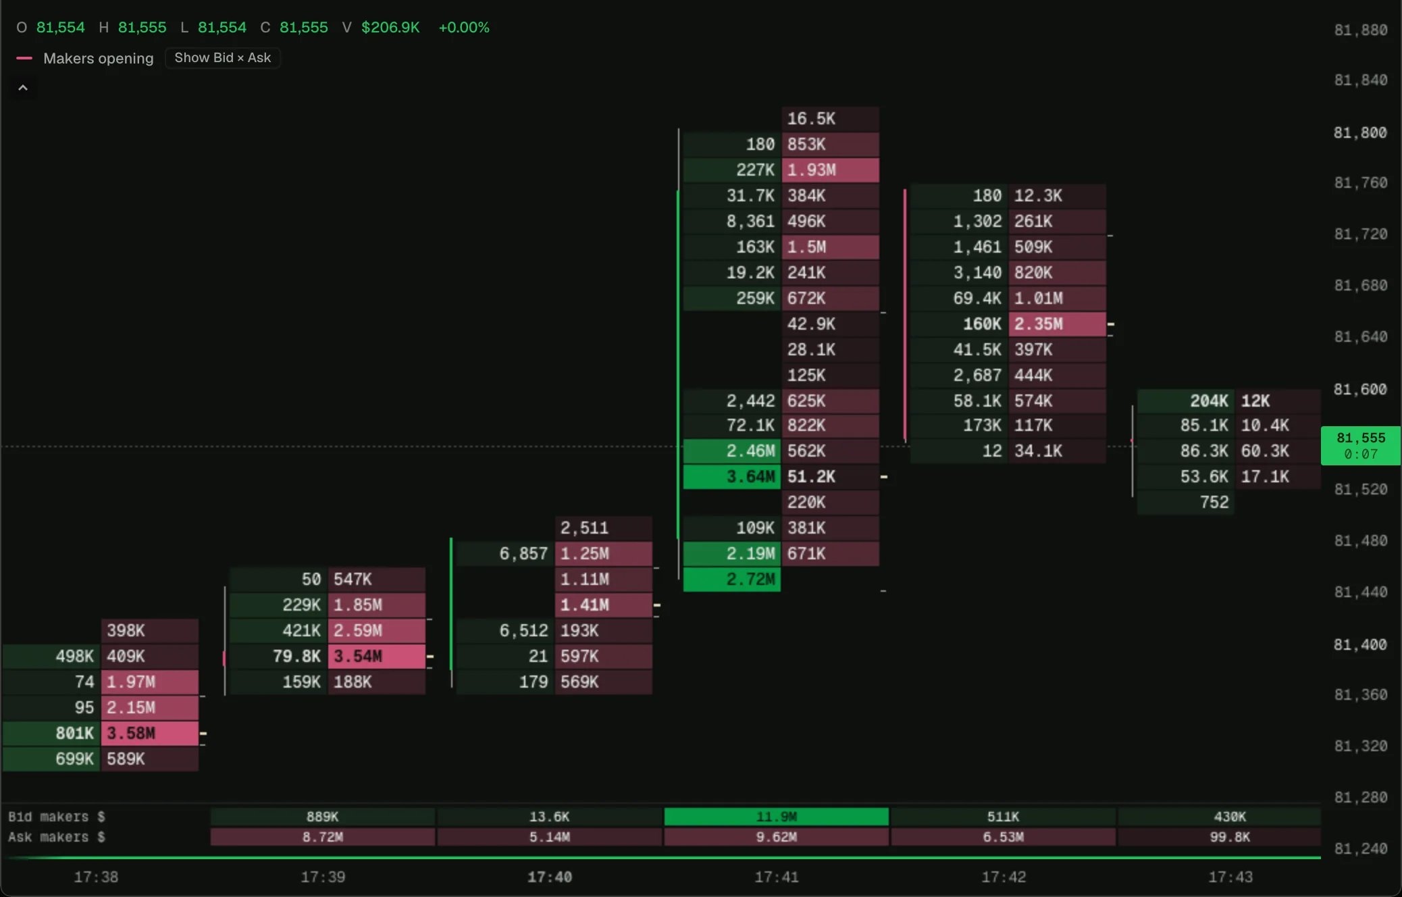Viewport: 1402px width, 897px height.
Task: Click the Bid makers $ row label
Action: click(57, 817)
